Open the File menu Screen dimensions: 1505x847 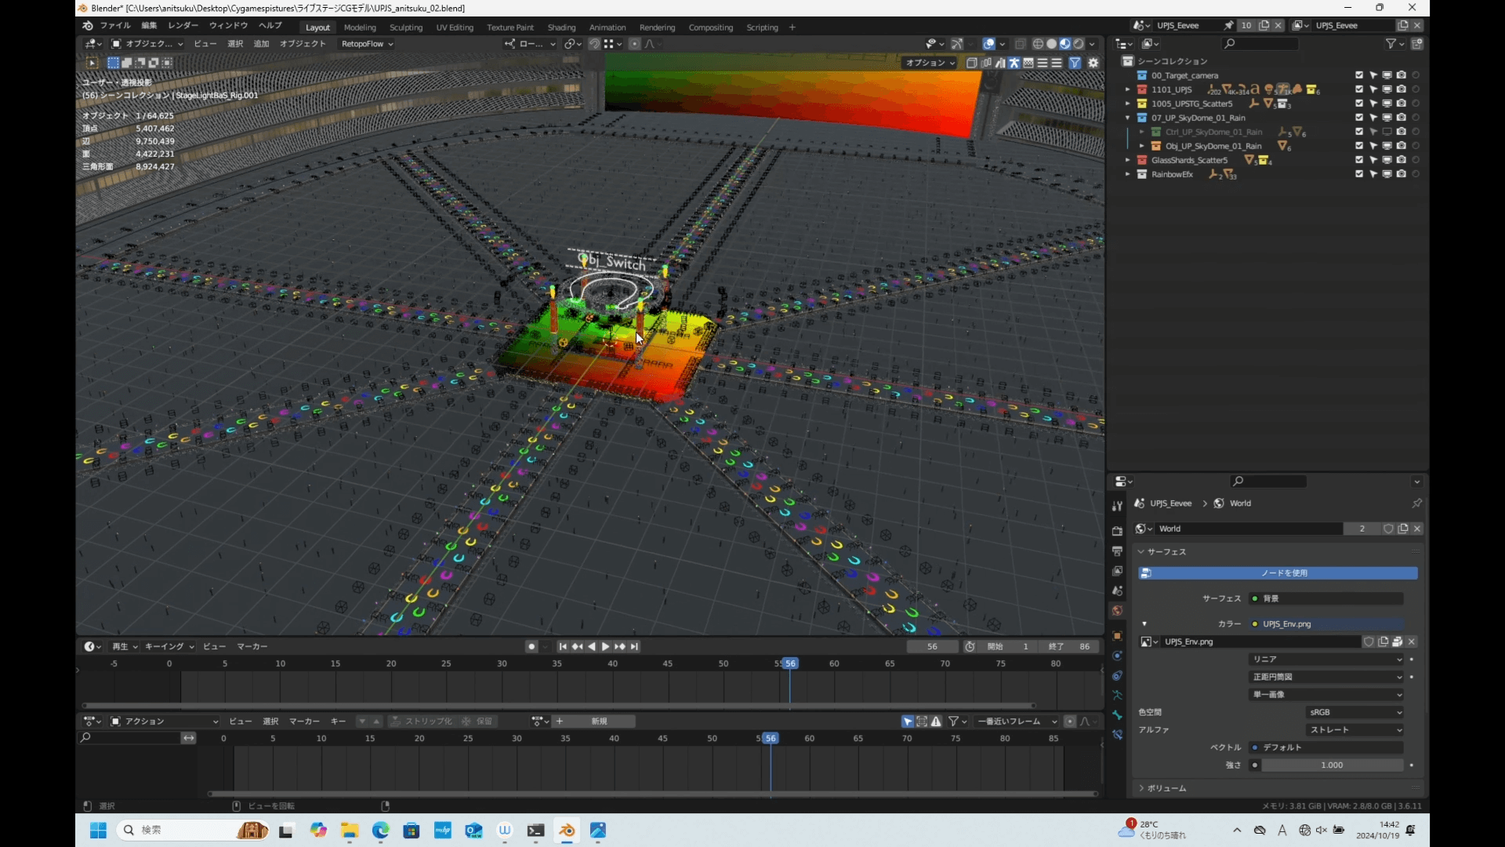(x=115, y=26)
